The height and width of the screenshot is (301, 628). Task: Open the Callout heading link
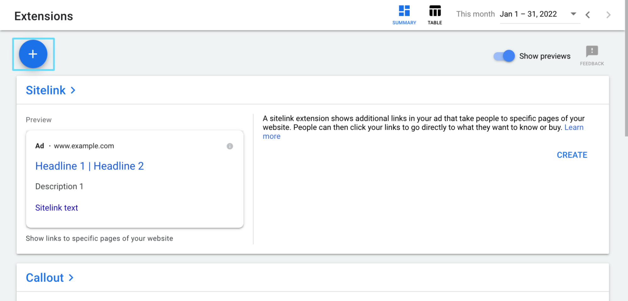tap(45, 278)
